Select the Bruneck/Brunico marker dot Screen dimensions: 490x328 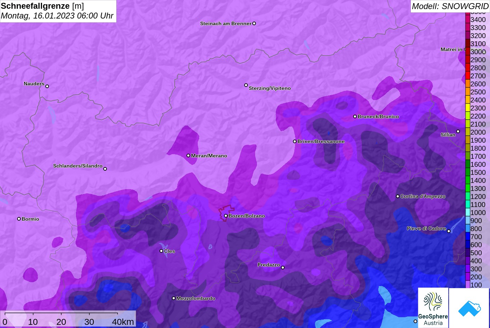pyautogui.click(x=355, y=116)
